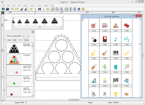Select the Base glyph 880 layer thumbnail

pyautogui.click(x=14, y=48)
